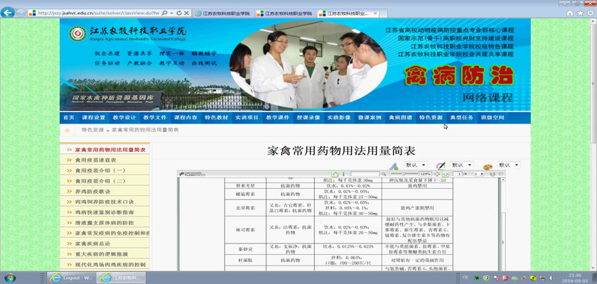
Task: Click the home icon in the breadcrumb bar
Action: click(68, 130)
